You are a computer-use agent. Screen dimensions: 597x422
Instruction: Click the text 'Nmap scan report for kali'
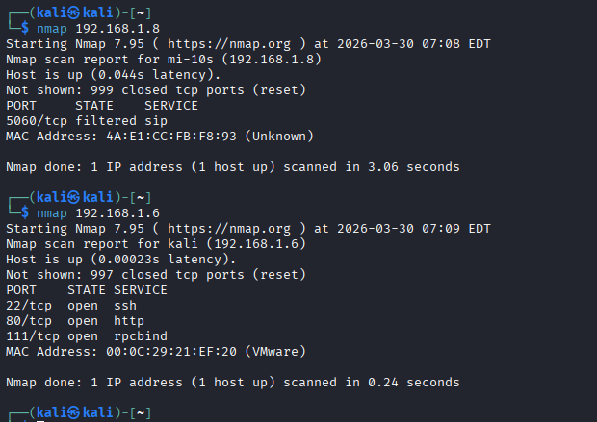pyautogui.click(x=100, y=244)
